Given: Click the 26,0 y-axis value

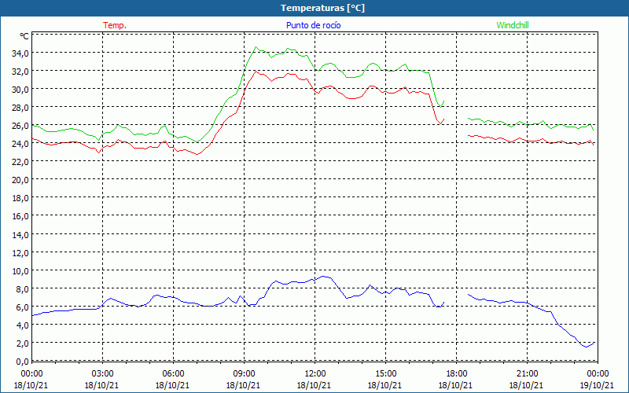Looking at the screenshot, I should (x=20, y=126).
